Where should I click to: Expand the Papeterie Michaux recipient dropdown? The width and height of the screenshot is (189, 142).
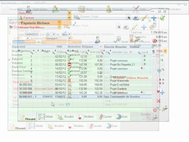[x=59, y=23]
